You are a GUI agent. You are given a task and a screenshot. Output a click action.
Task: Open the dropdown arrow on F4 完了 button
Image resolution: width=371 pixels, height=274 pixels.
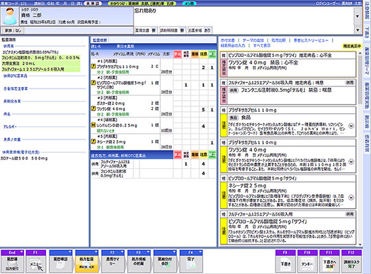(200, 252)
